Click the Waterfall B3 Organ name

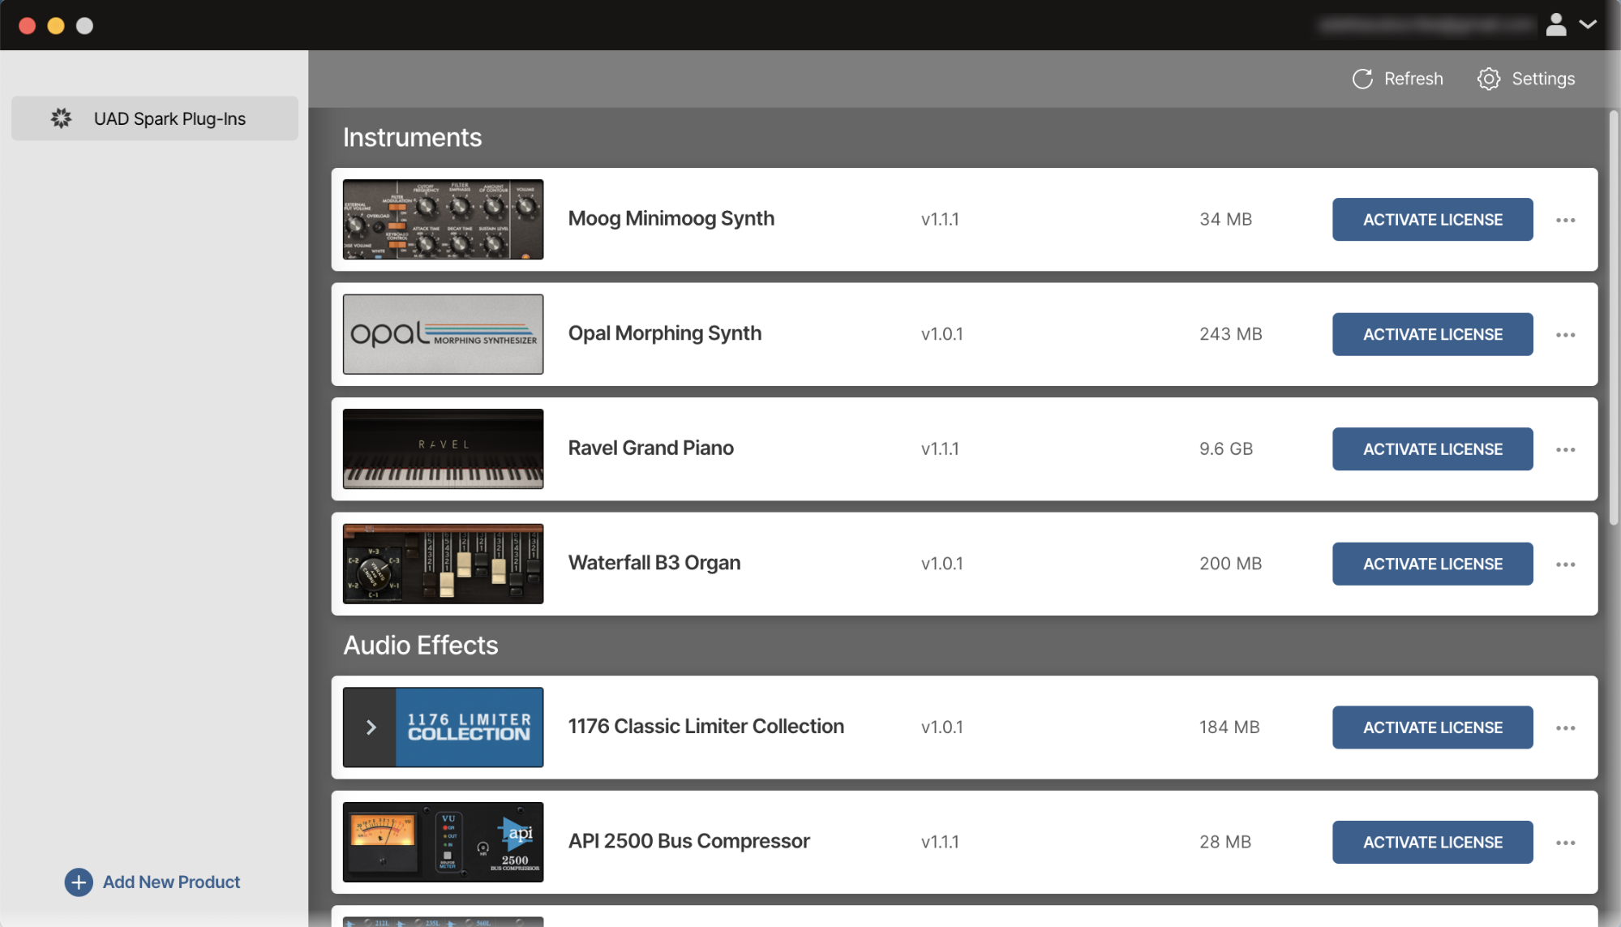pos(654,563)
